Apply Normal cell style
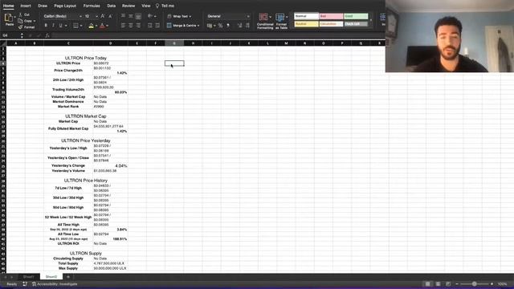Viewport: 514px width, 289px height. tap(306, 16)
